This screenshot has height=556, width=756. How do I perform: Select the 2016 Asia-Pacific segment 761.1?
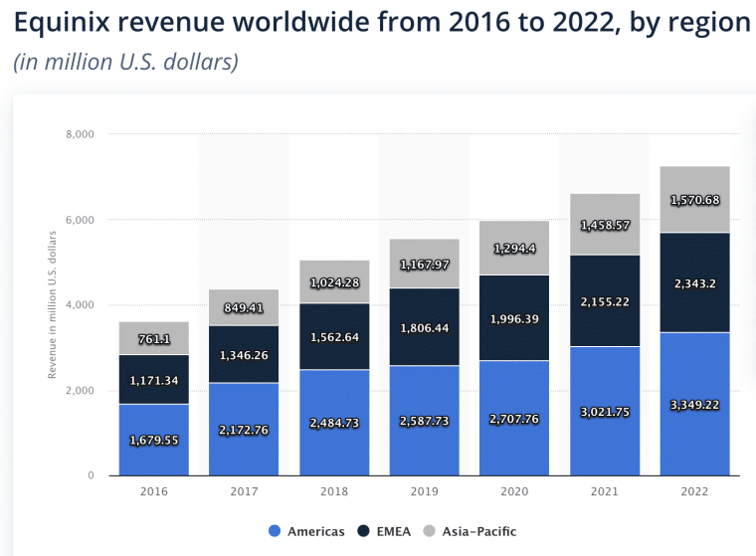[x=154, y=338]
